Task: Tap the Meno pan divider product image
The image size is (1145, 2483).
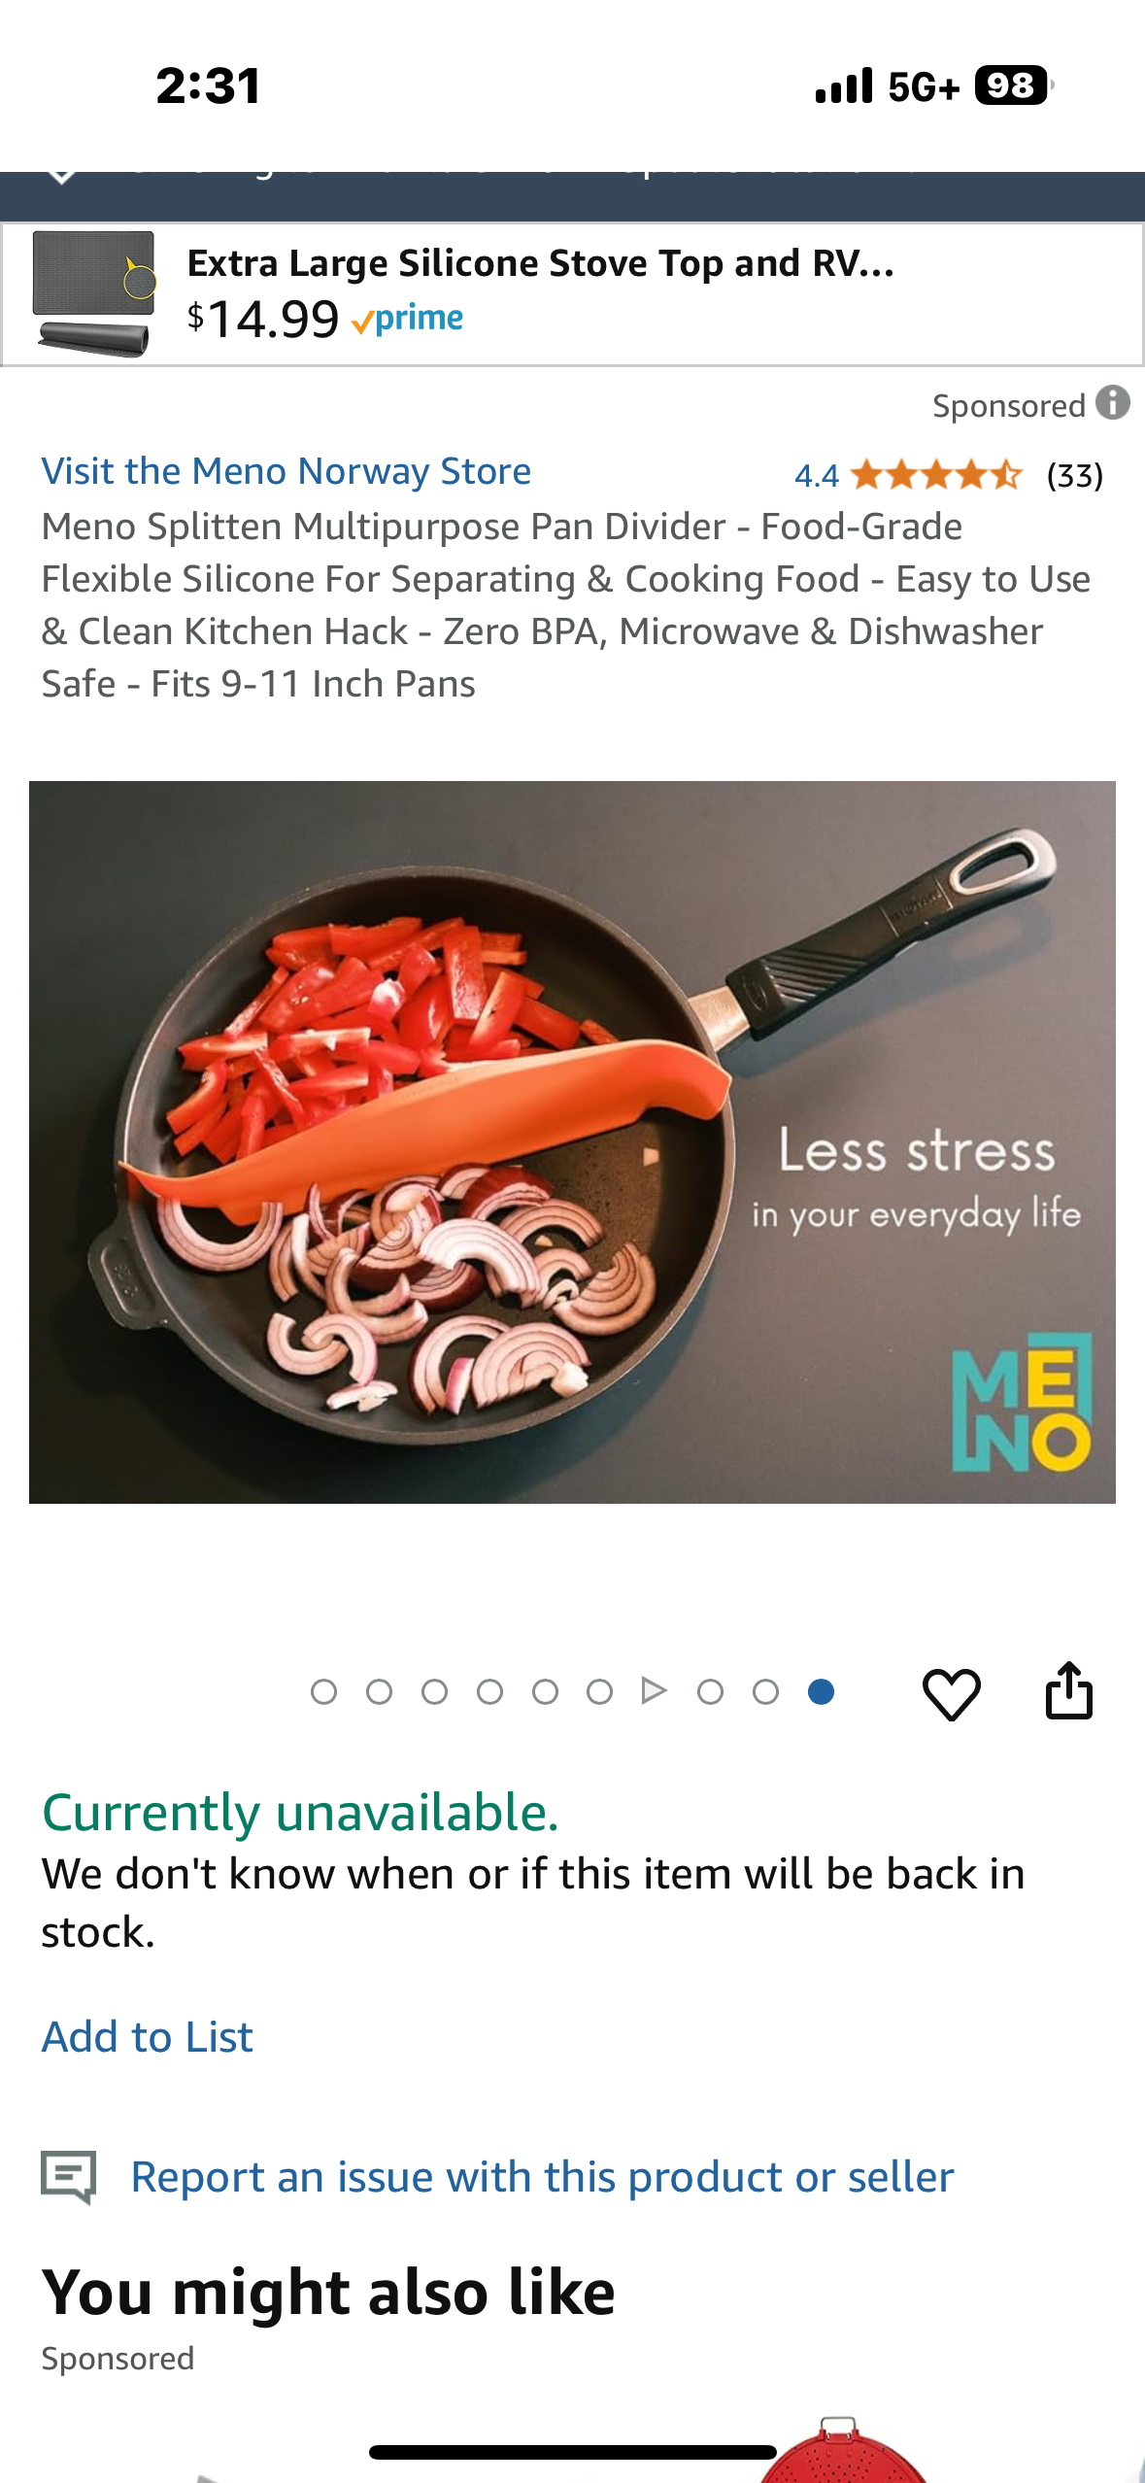Action: click(572, 1142)
